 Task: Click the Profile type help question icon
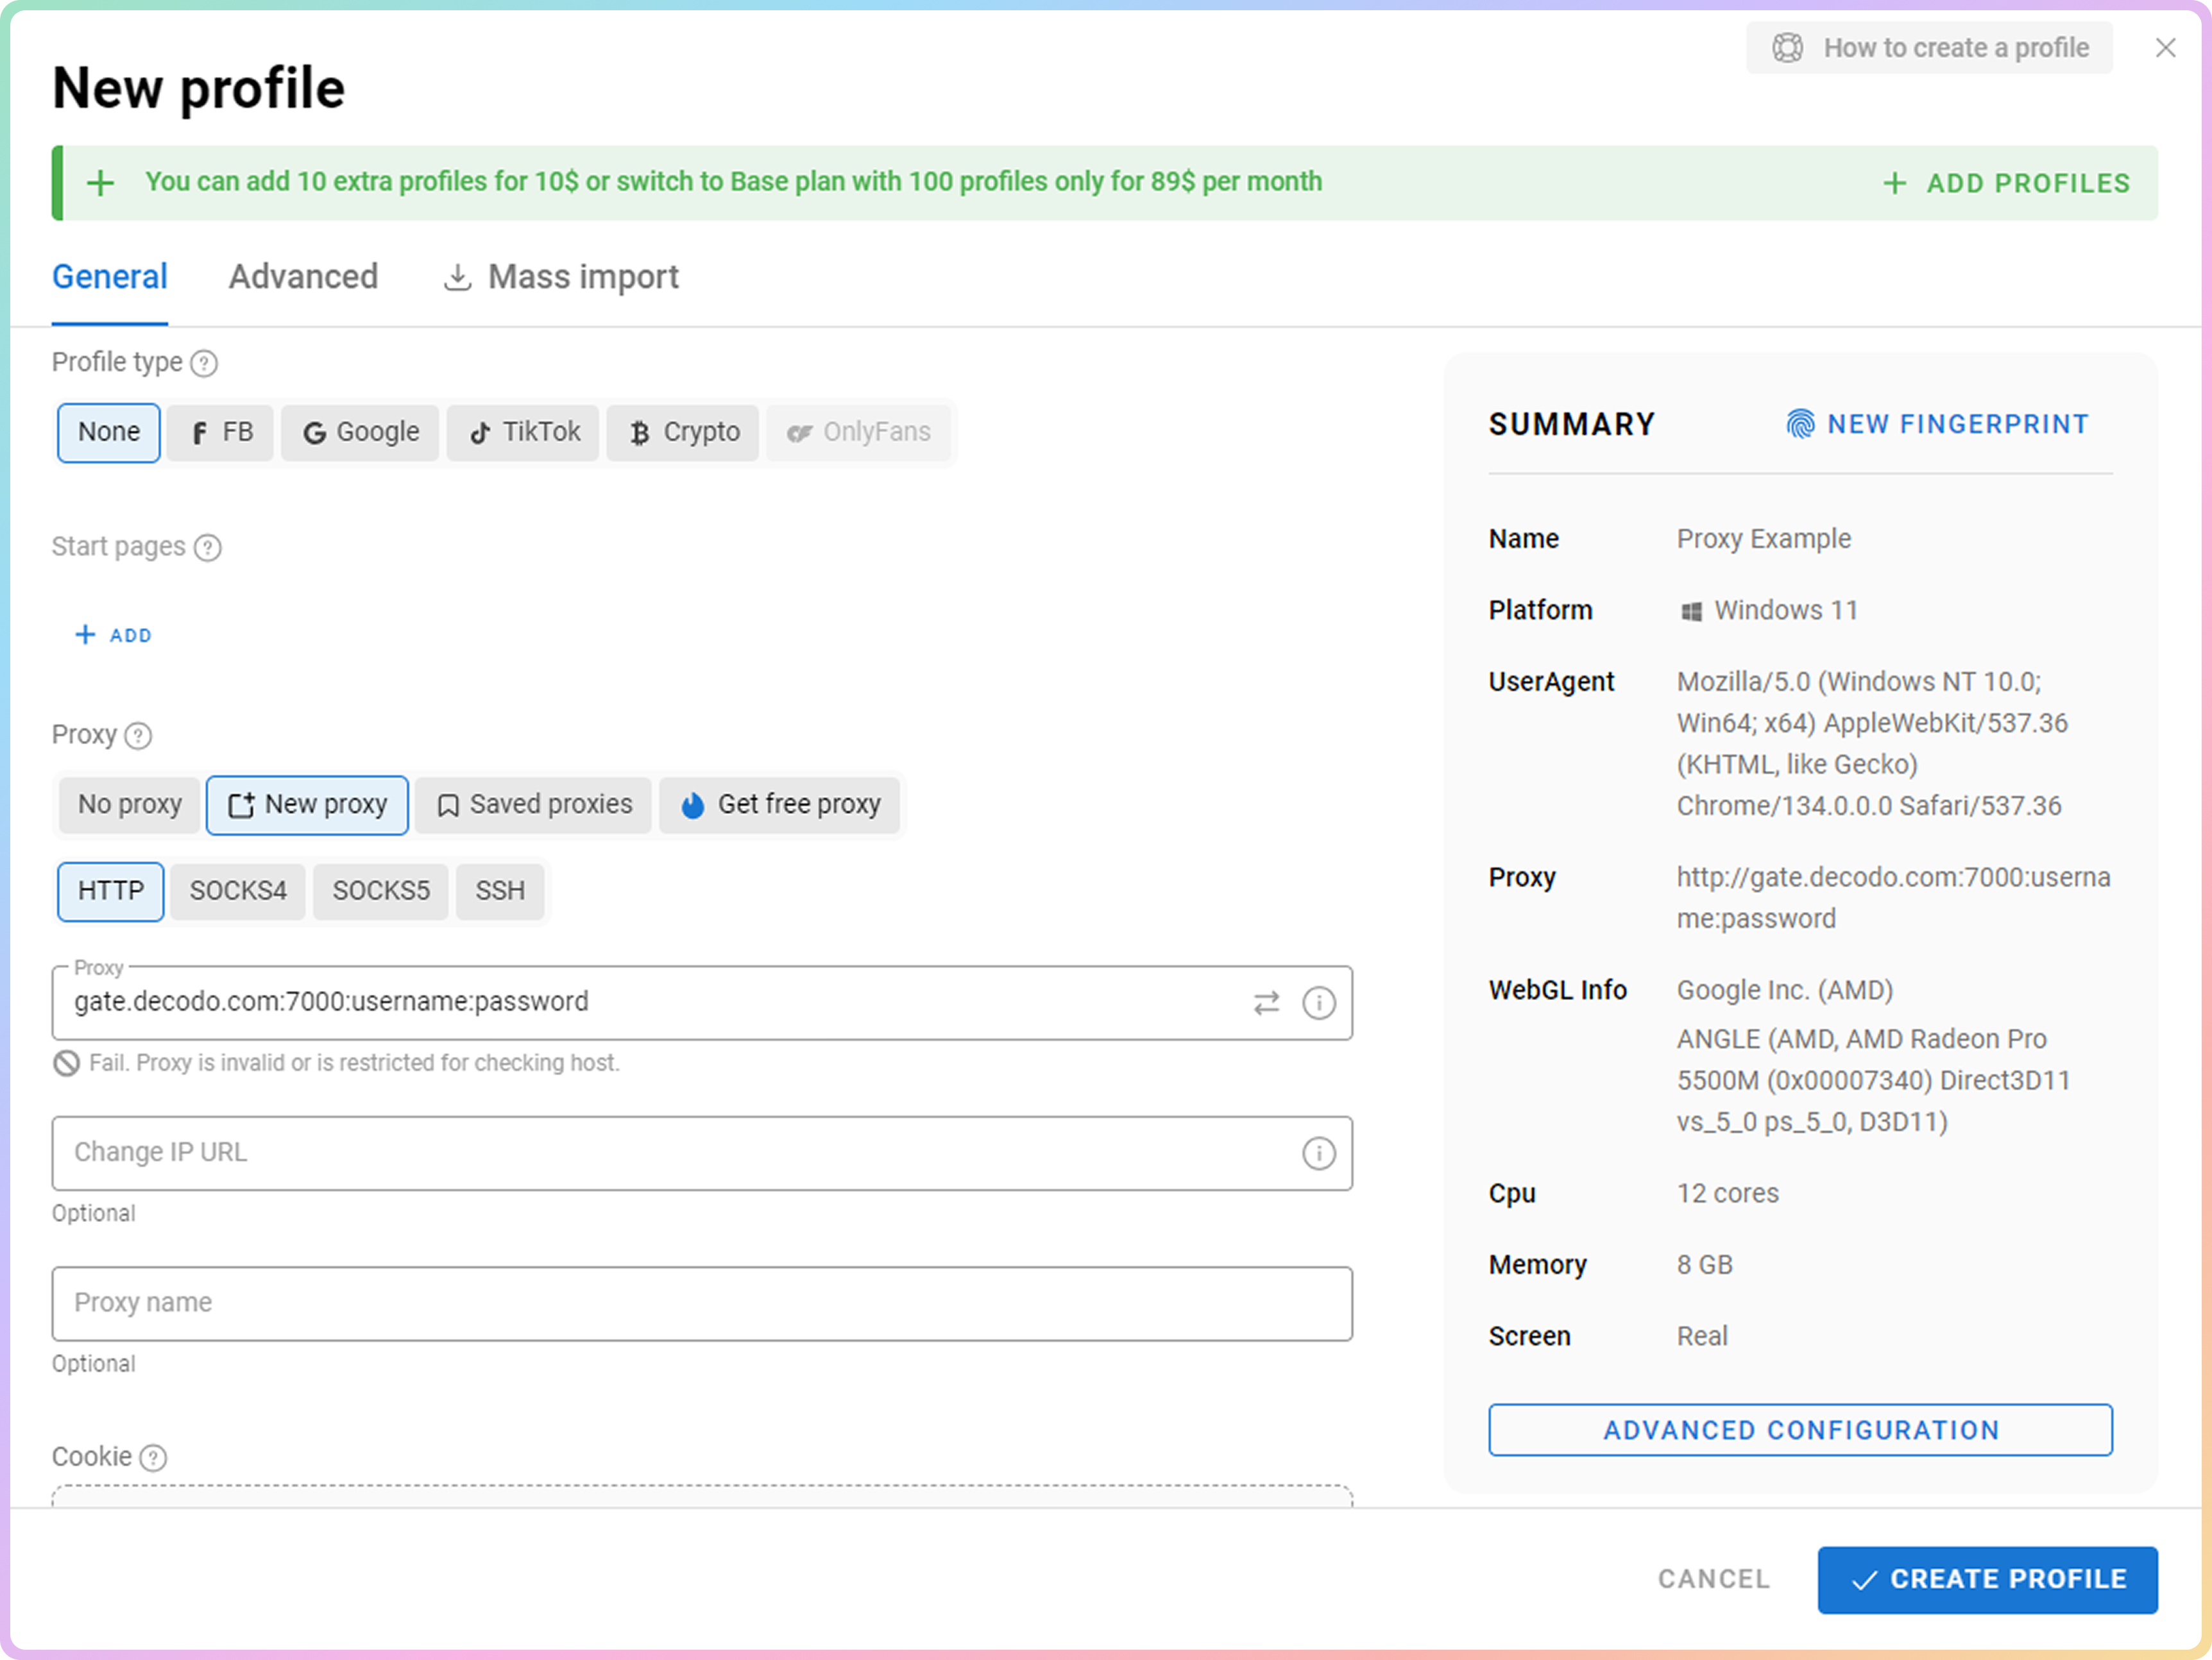click(204, 363)
